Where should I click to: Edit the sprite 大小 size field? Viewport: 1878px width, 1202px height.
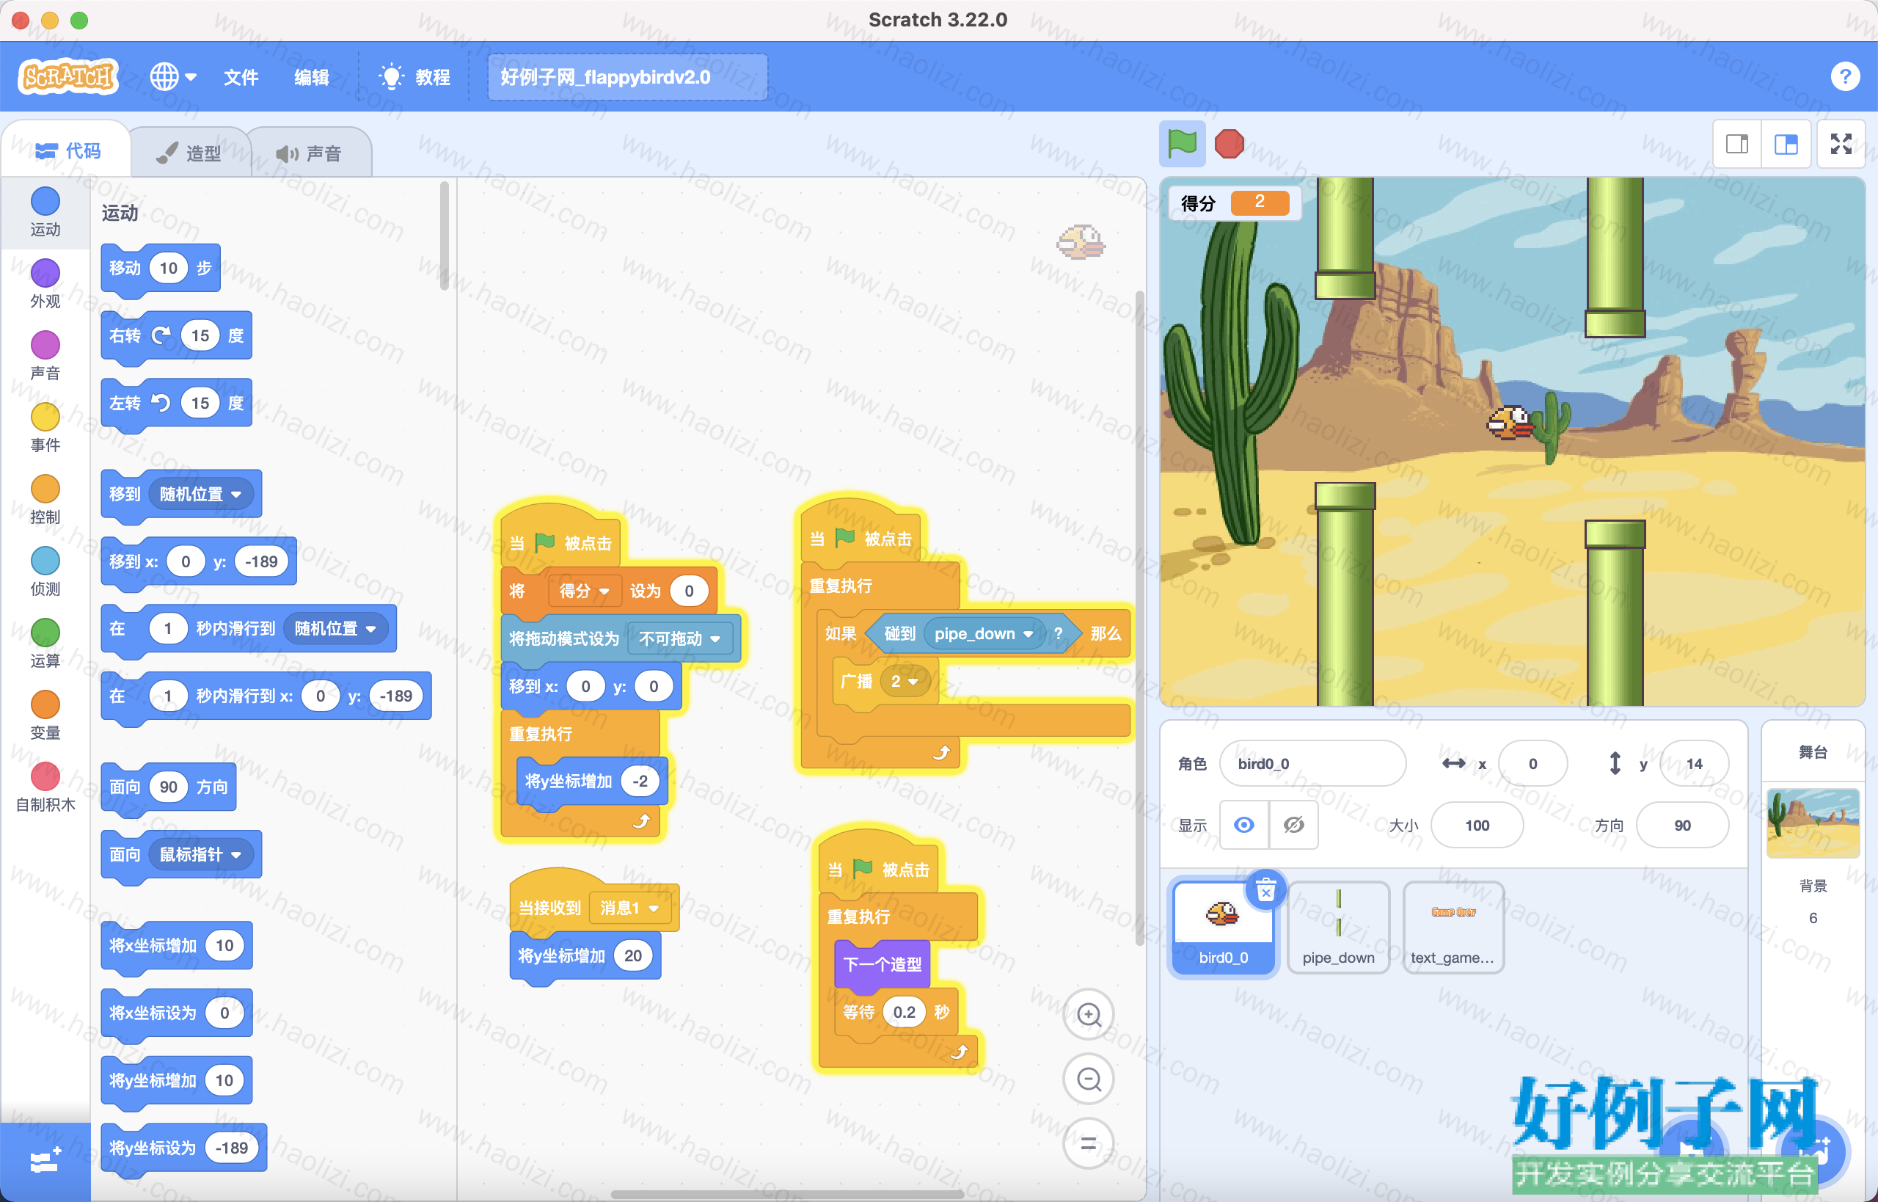pos(1477,825)
